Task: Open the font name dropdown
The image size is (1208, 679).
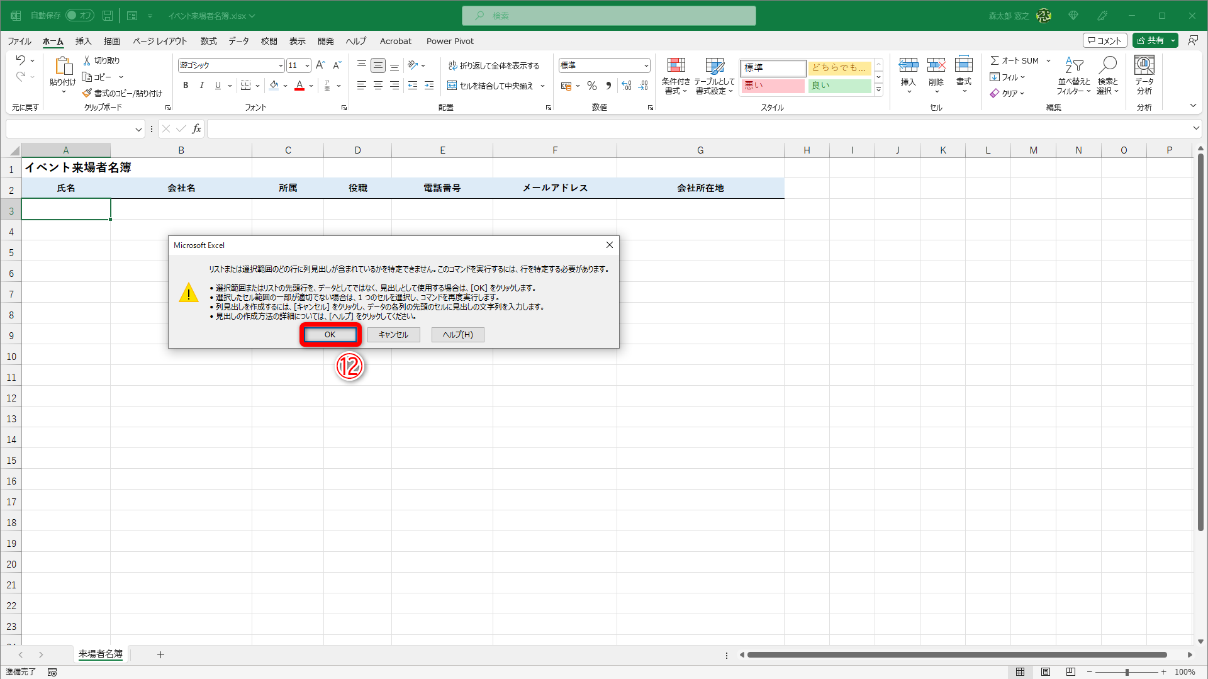Action: point(281,65)
